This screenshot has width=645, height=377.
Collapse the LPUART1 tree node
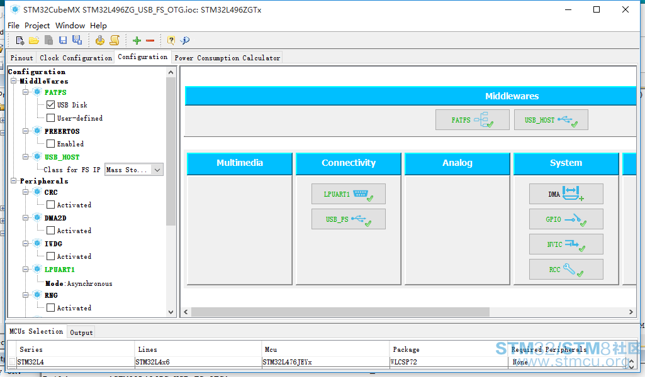[x=26, y=270]
